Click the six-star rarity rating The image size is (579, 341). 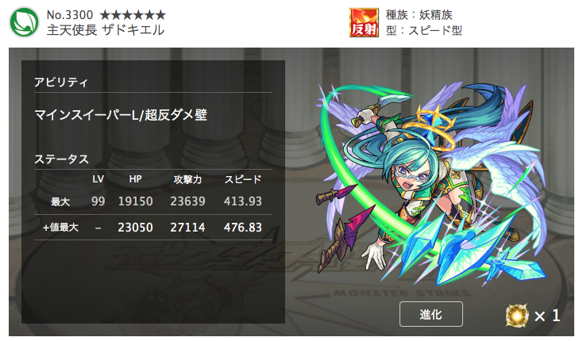point(133,15)
